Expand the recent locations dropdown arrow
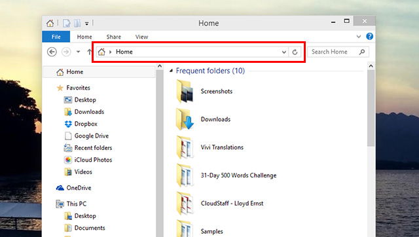419x237 pixels. click(x=78, y=52)
